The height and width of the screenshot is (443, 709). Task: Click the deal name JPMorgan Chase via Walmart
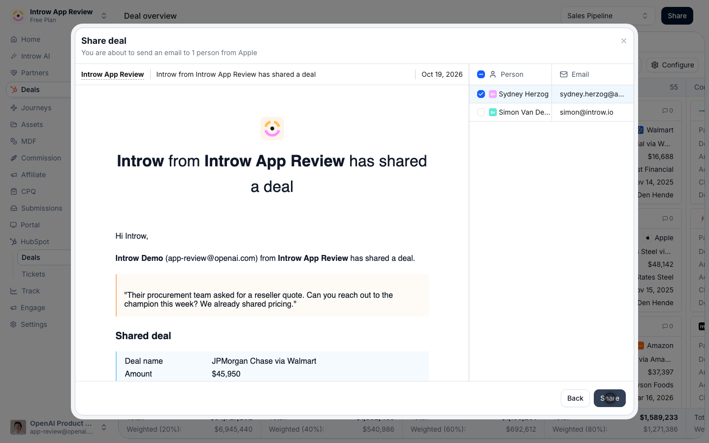[264, 361]
